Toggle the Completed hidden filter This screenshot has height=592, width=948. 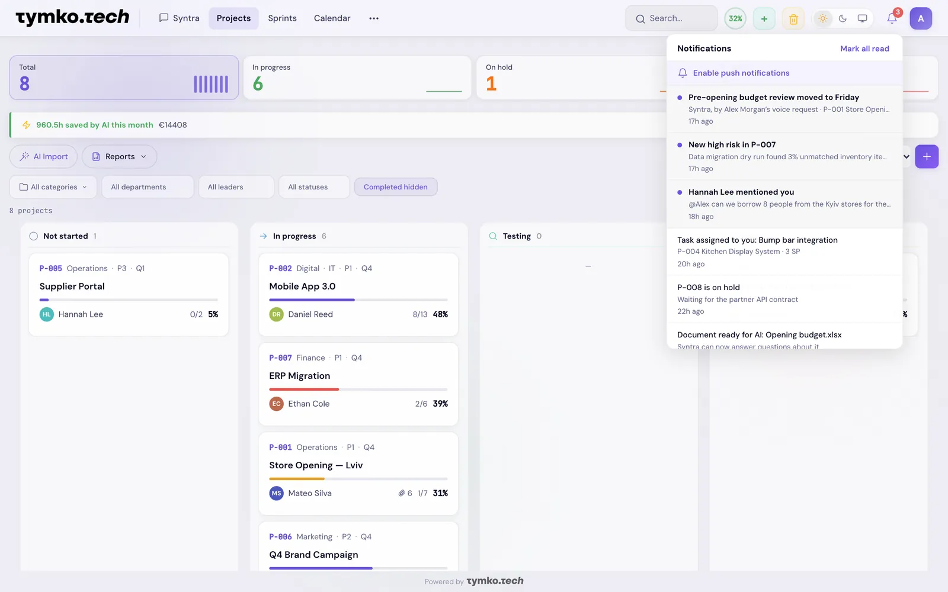395,187
